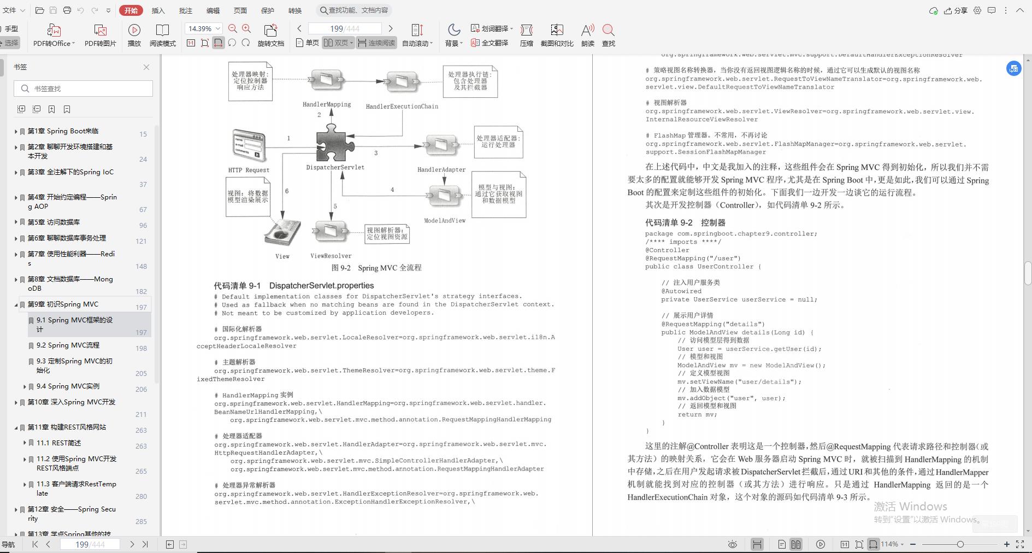
Task: Select fit page icon in the top toolbar
Action: [205, 43]
